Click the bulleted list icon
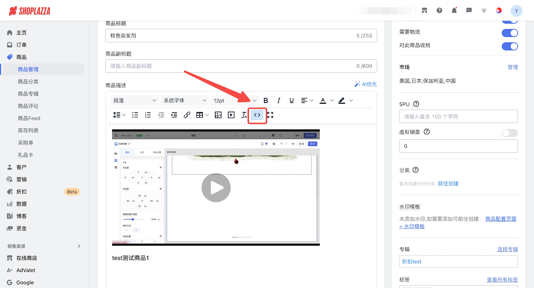This screenshot has width=534, height=288. coord(135,115)
